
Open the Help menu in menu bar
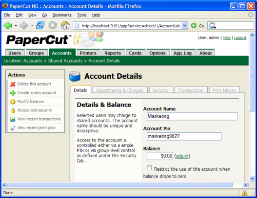click(x=96, y=15)
